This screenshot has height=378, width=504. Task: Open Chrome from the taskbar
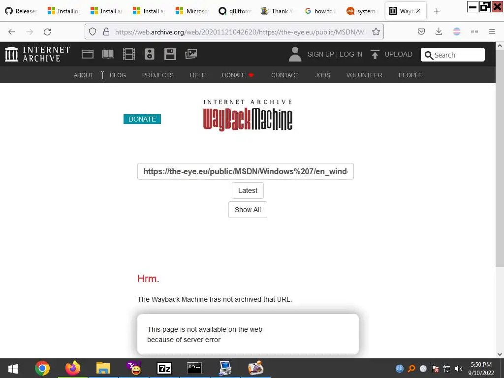point(42,368)
